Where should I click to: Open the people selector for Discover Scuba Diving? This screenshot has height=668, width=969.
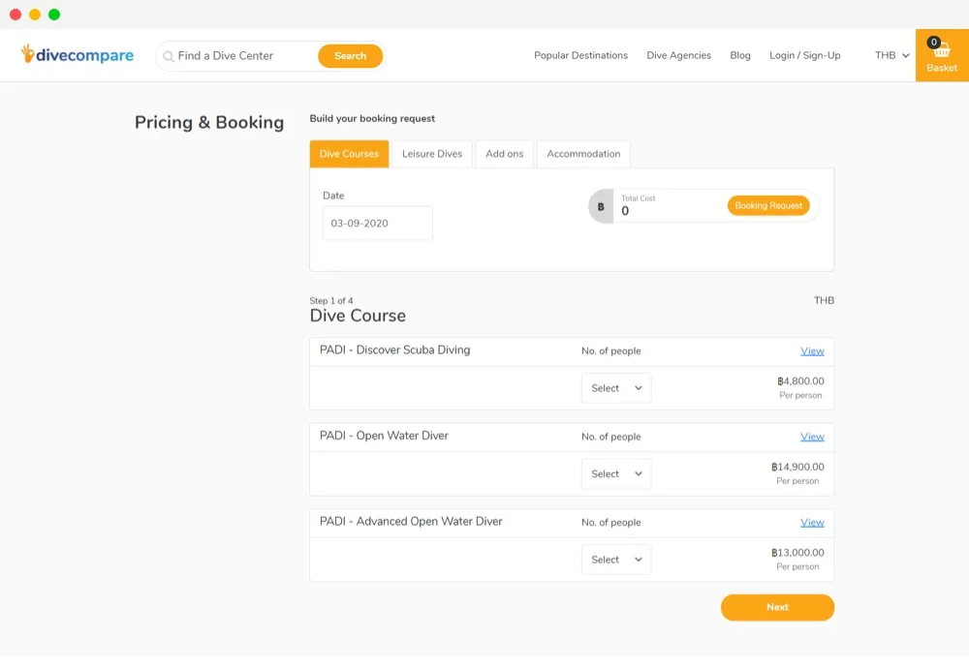[615, 387]
